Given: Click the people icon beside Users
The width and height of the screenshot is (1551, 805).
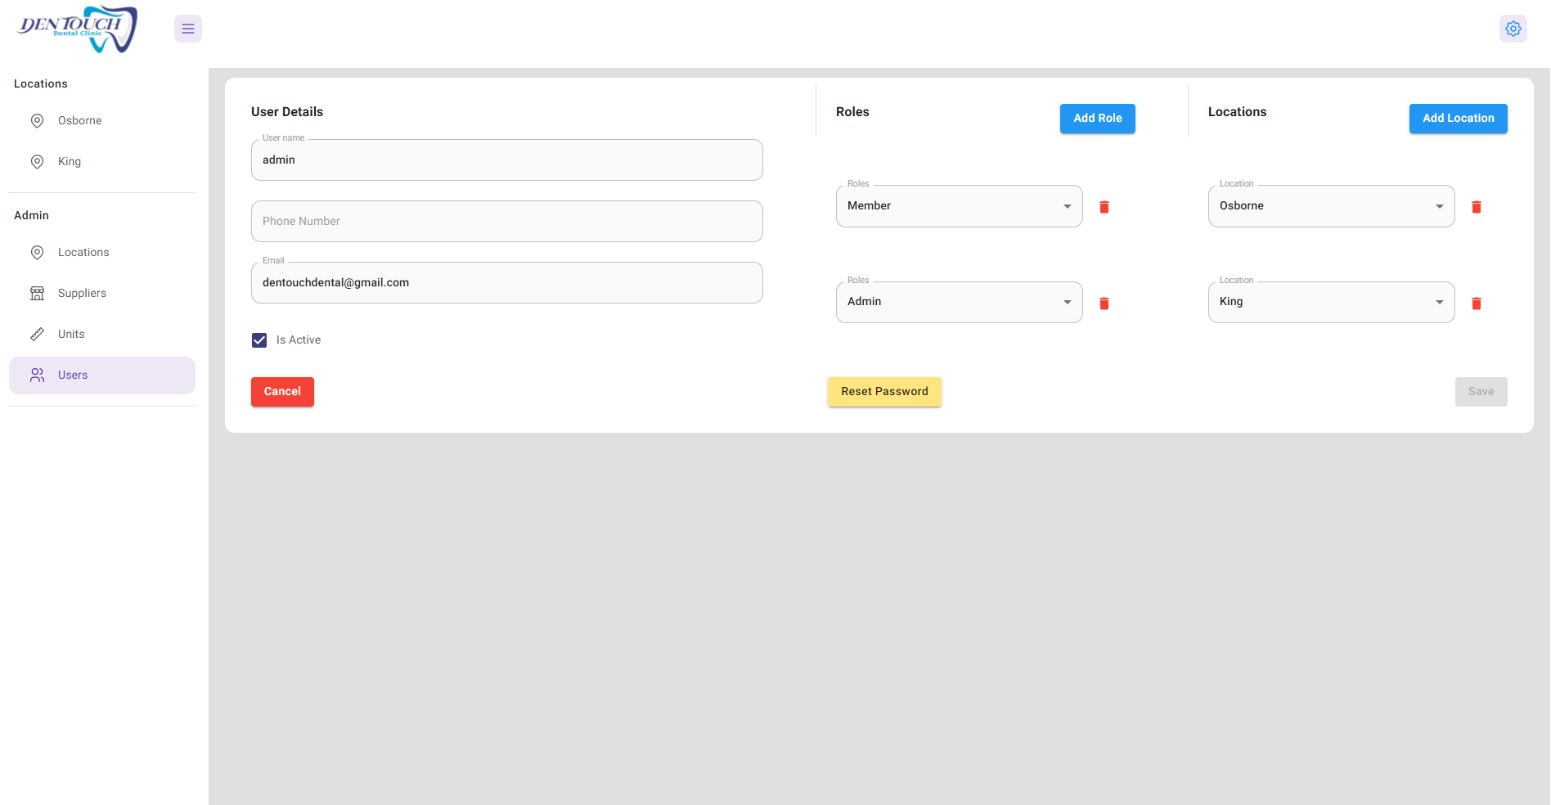Looking at the screenshot, I should (37, 376).
